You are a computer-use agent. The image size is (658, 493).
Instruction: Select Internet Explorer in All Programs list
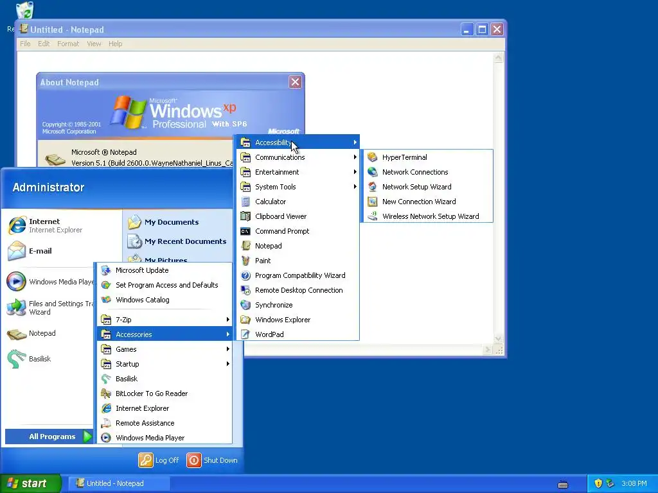click(x=164, y=408)
